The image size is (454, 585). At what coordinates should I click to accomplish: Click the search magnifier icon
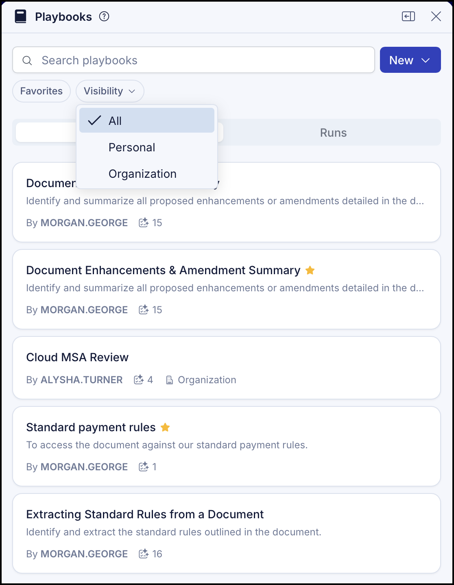(27, 61)
